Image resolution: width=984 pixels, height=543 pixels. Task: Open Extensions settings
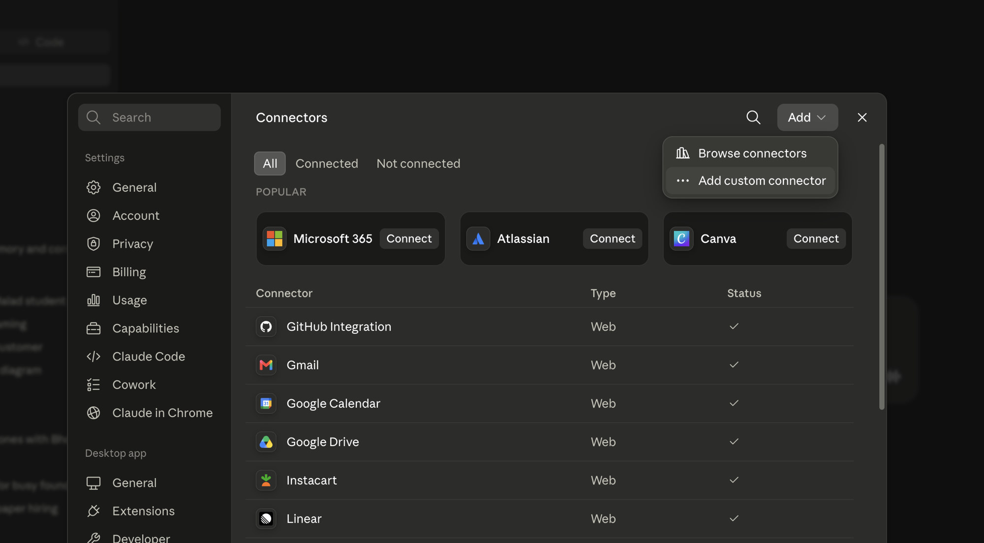pos(149,511)
